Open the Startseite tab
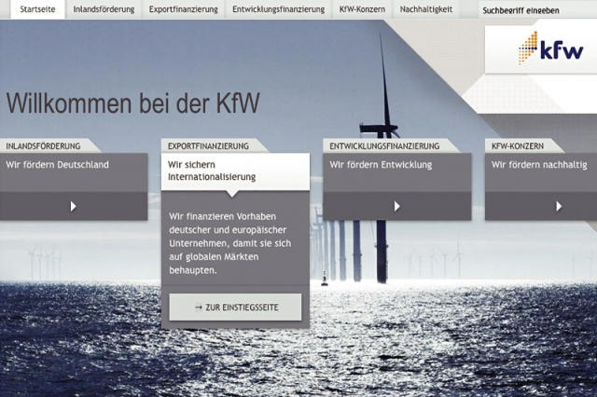 tap(37, 9)
